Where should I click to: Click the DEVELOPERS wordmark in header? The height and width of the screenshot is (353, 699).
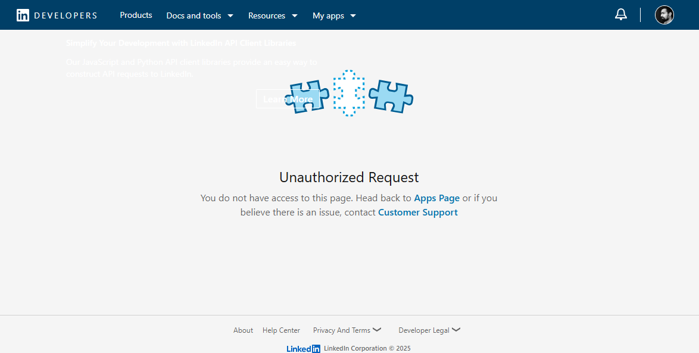coord(65,15)
